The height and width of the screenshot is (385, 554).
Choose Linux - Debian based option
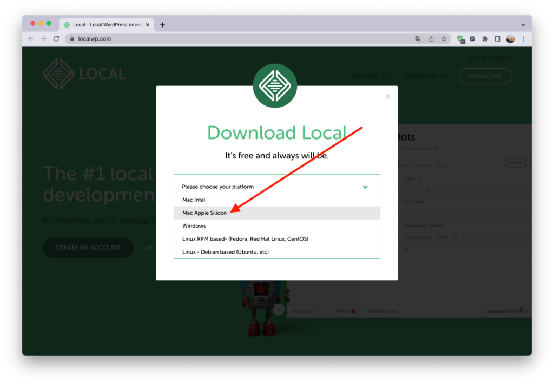(x=276, y=252)
